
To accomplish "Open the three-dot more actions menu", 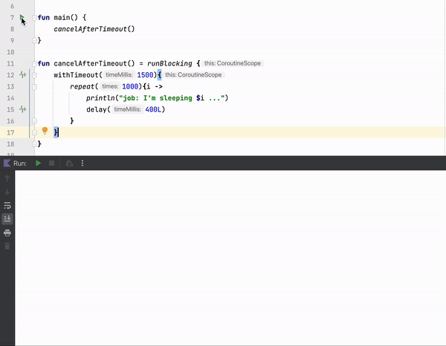I will click(83, 163).
